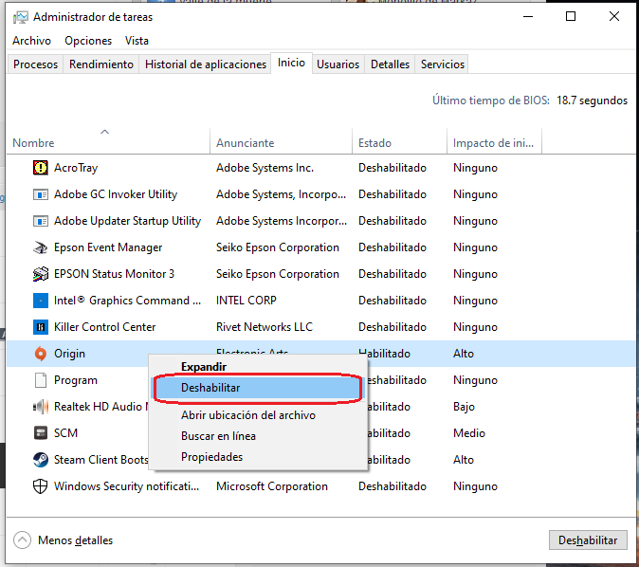639x567 pixels.
Task: Open Historial de aplicaciones tab
Action: [x=206, y=64]
